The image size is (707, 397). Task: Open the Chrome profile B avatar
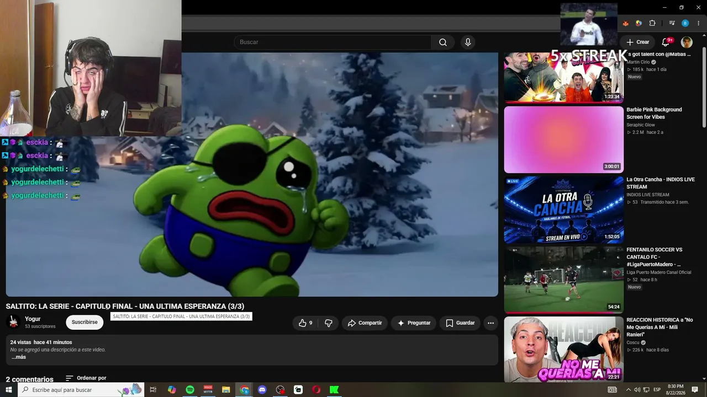click(x=685, y=23)
